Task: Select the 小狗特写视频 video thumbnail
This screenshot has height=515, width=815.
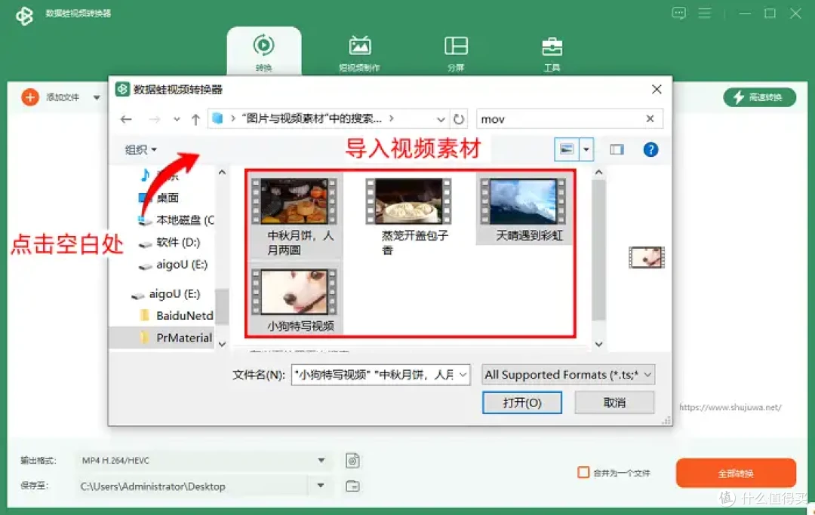Action: click(294, 293)
